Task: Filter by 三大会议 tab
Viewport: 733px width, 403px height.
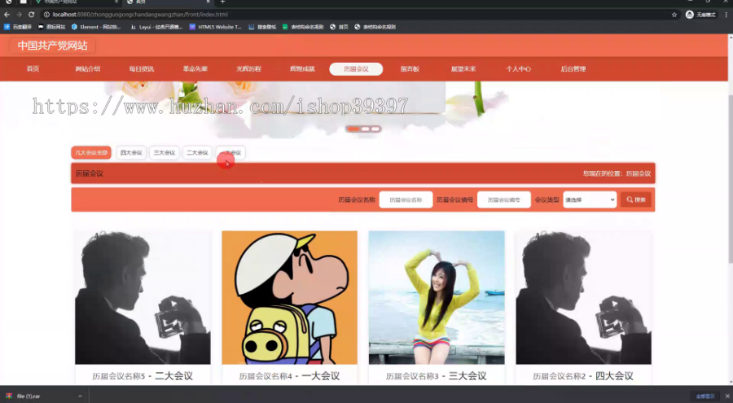Action: (x=164, y=152)
